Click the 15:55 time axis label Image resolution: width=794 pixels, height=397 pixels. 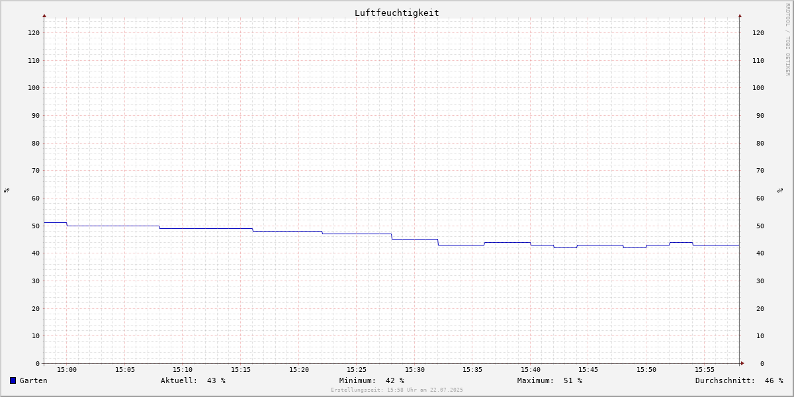705,370
